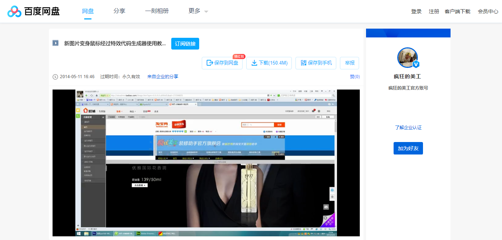502x240 pixels.
Task: Like the share by clicking 赞(0)
Action: [354, 76]
